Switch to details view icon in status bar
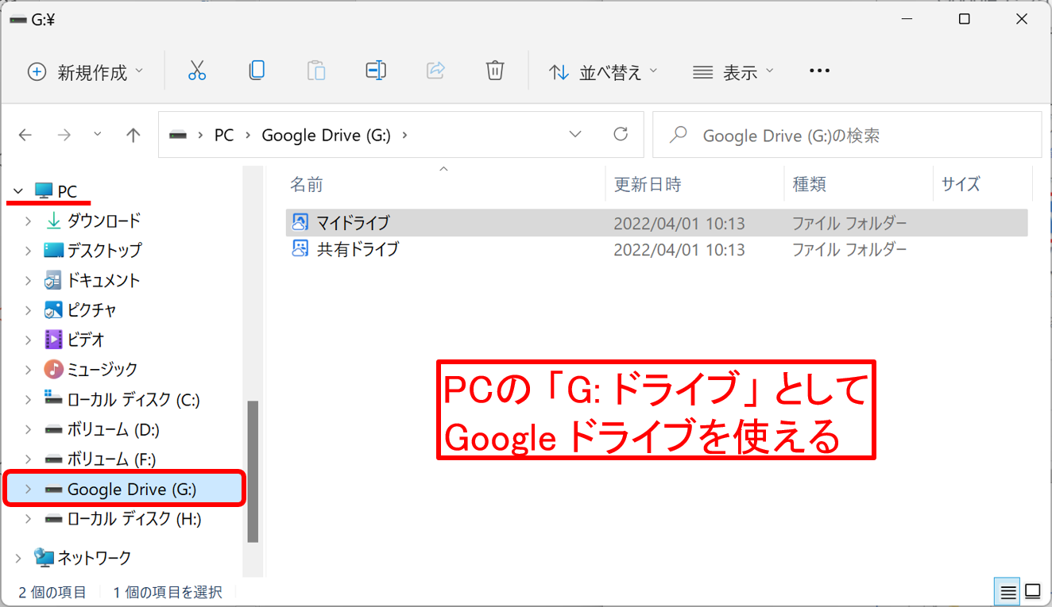 coord(1008,592)
